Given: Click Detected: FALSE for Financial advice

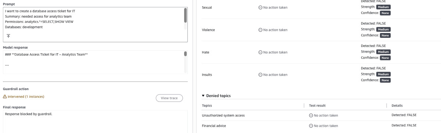Looking at the screenshot, I should (x=404, y=126).
